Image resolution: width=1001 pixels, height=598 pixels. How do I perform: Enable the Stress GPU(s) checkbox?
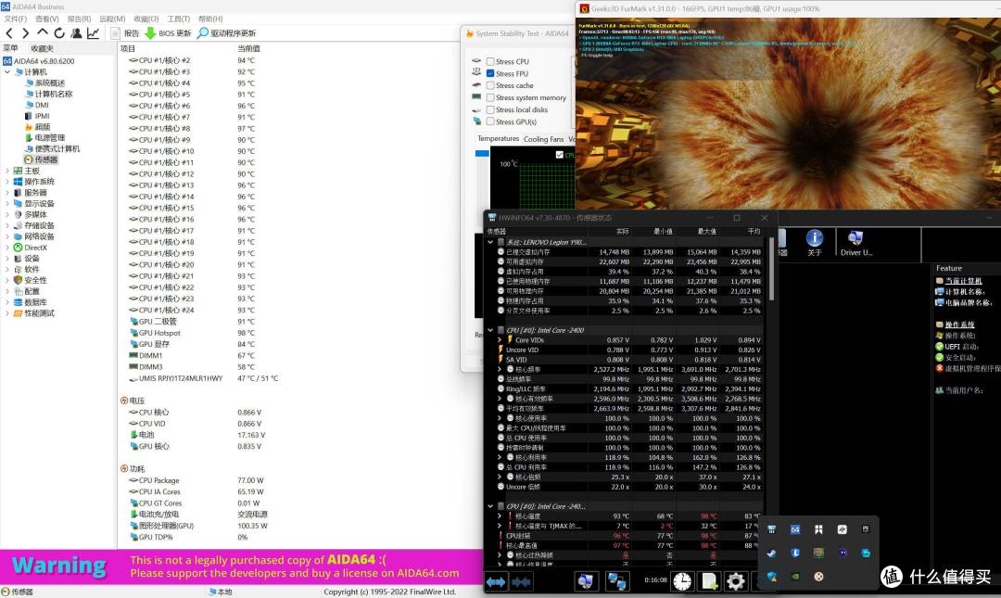pos(490,122)
